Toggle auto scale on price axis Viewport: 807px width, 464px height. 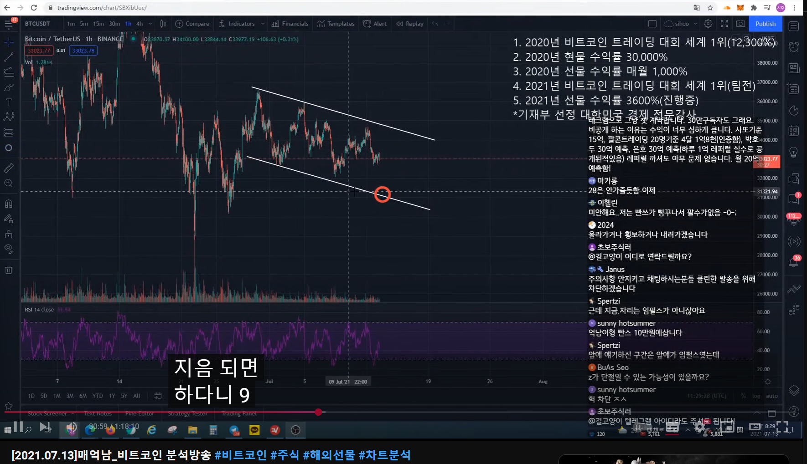[x=772, y=396]
